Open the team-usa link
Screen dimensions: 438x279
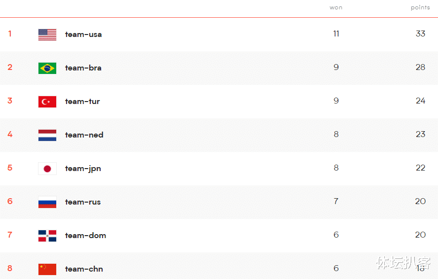83,35
